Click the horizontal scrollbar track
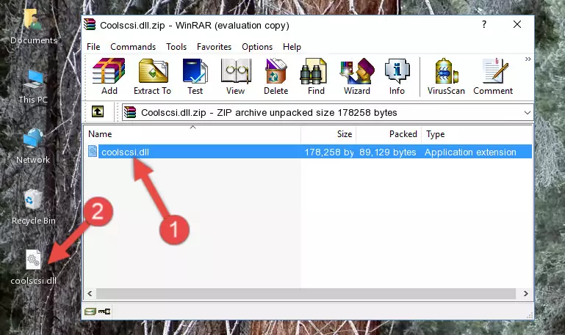 pyautogui.click(x=306, y=294)
